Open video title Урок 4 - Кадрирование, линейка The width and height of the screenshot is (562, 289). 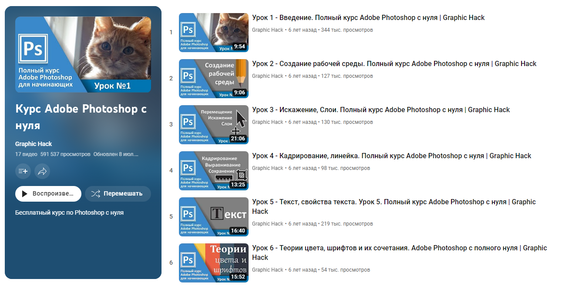(x=392, y=156)
